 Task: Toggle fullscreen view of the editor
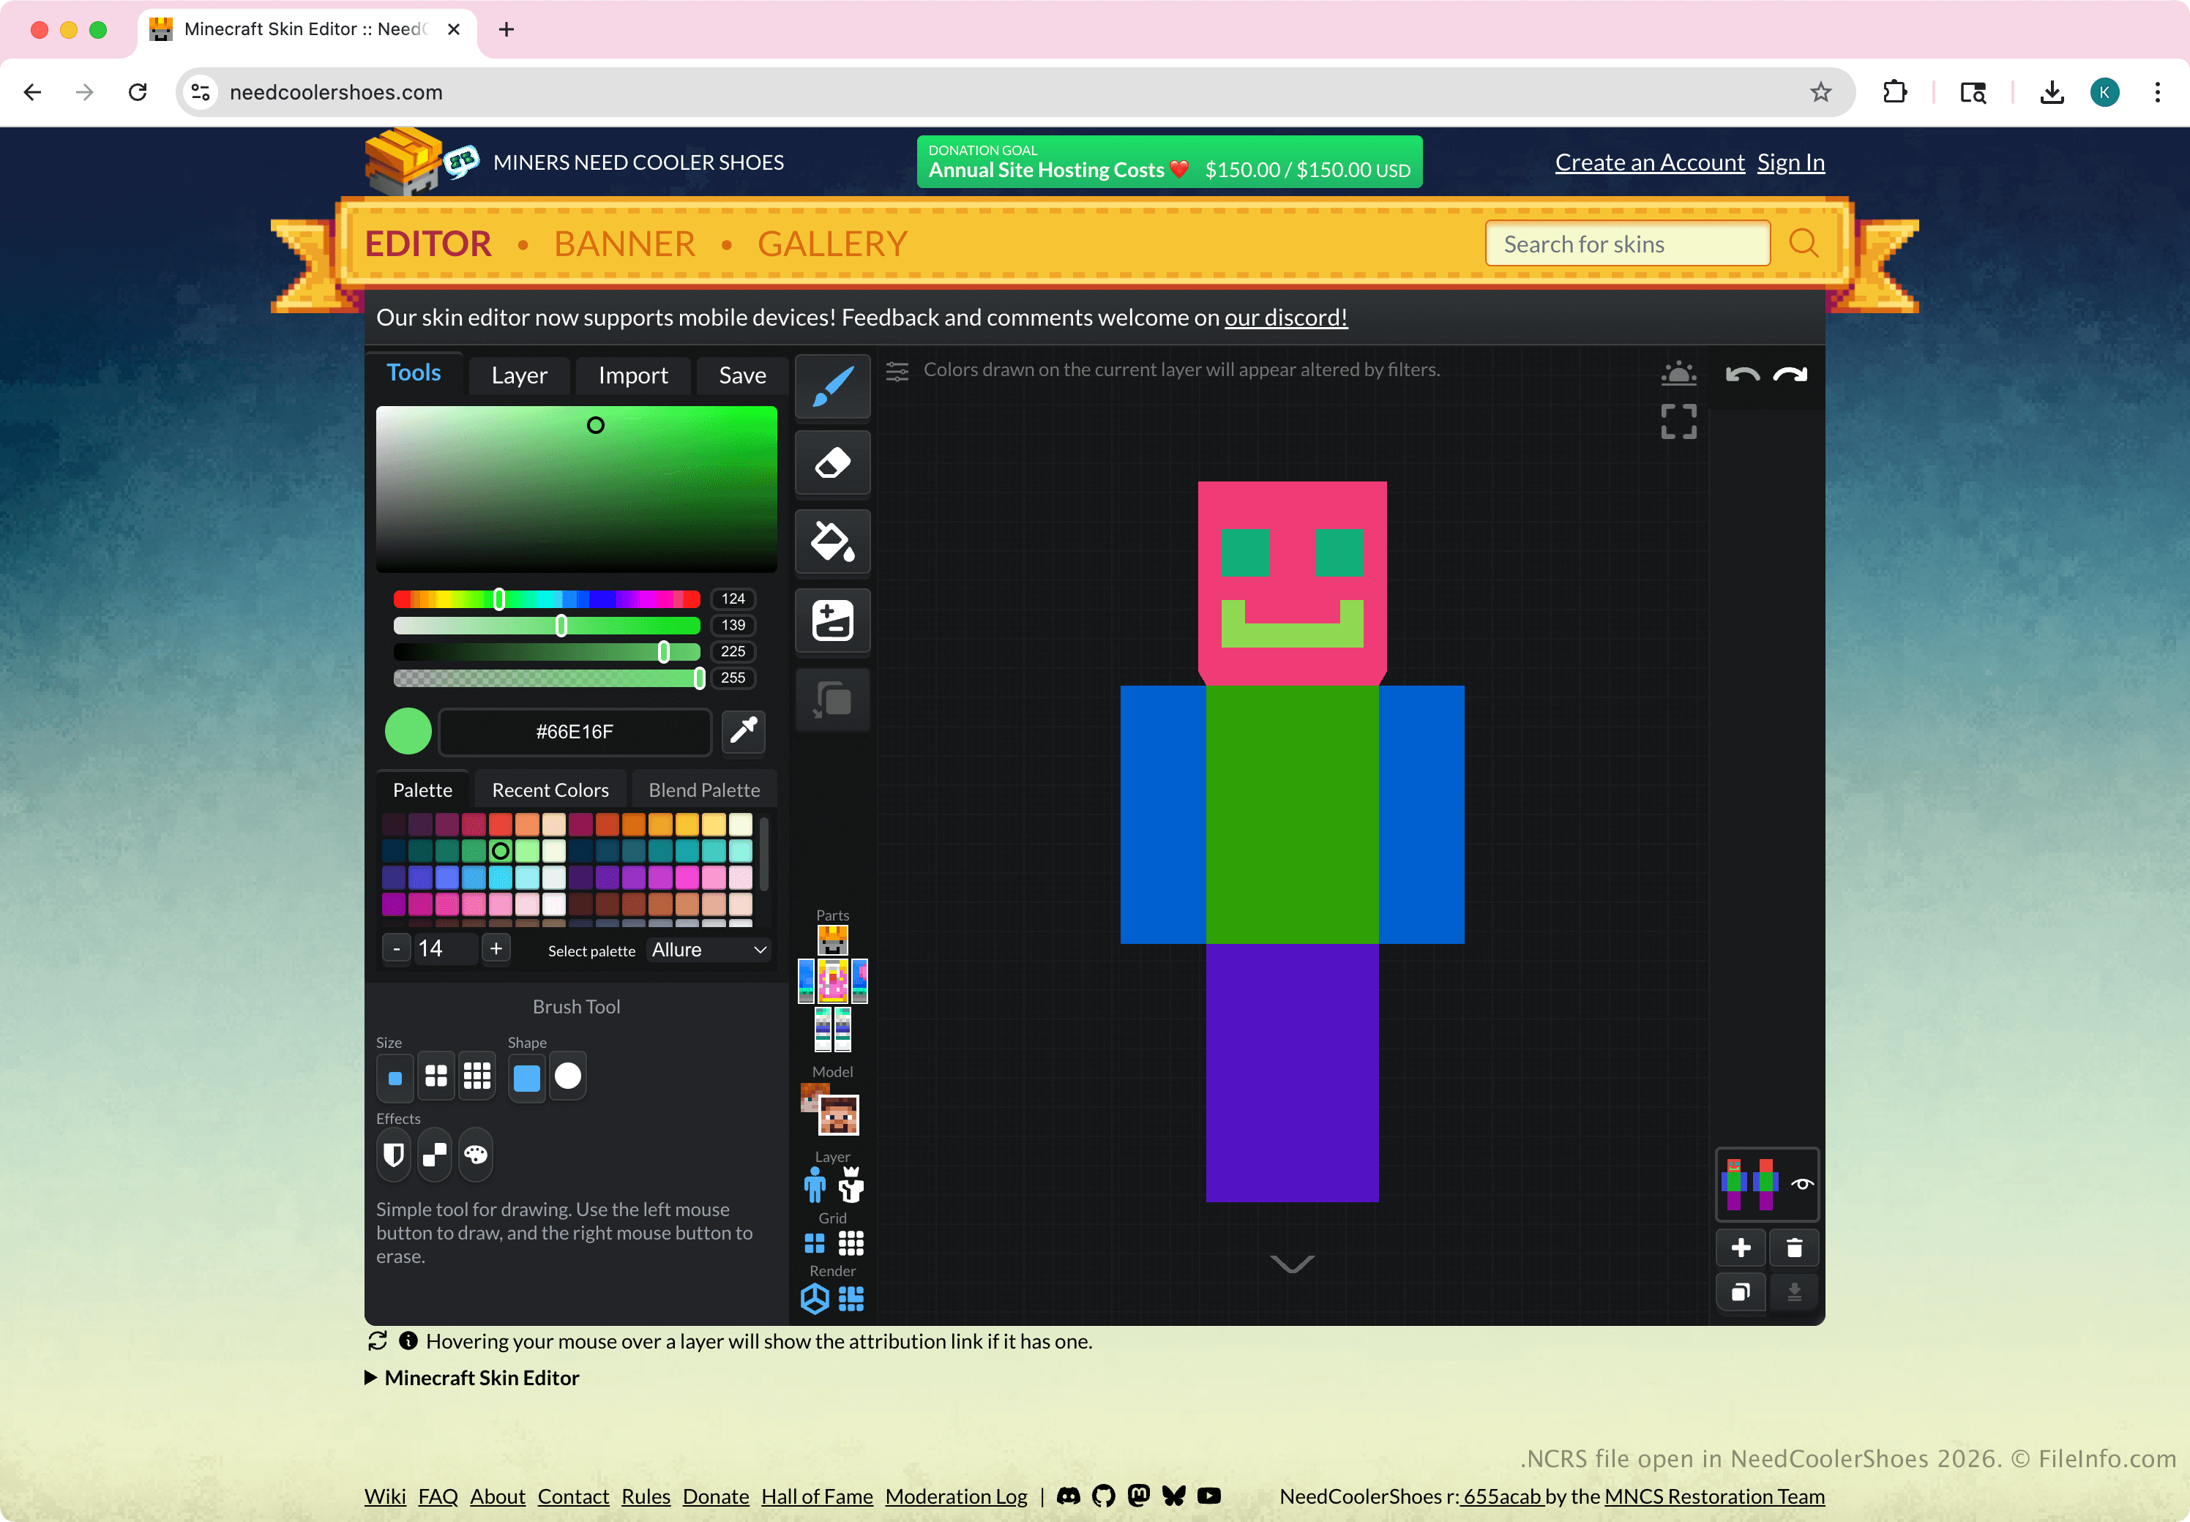coord(1678,421)
